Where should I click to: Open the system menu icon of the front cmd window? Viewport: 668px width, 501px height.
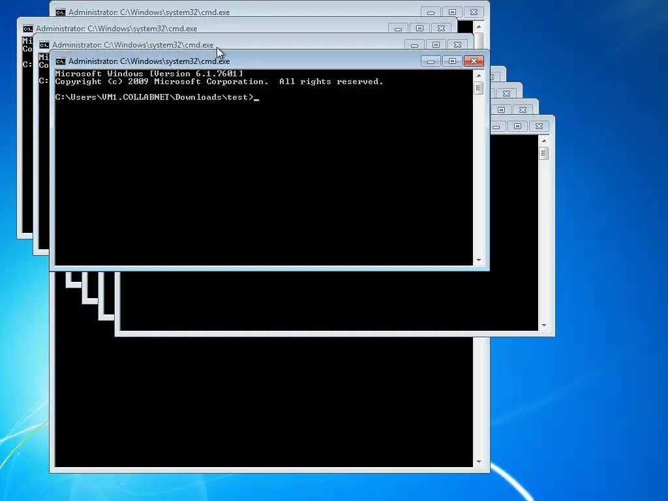(x=61, y=61)
